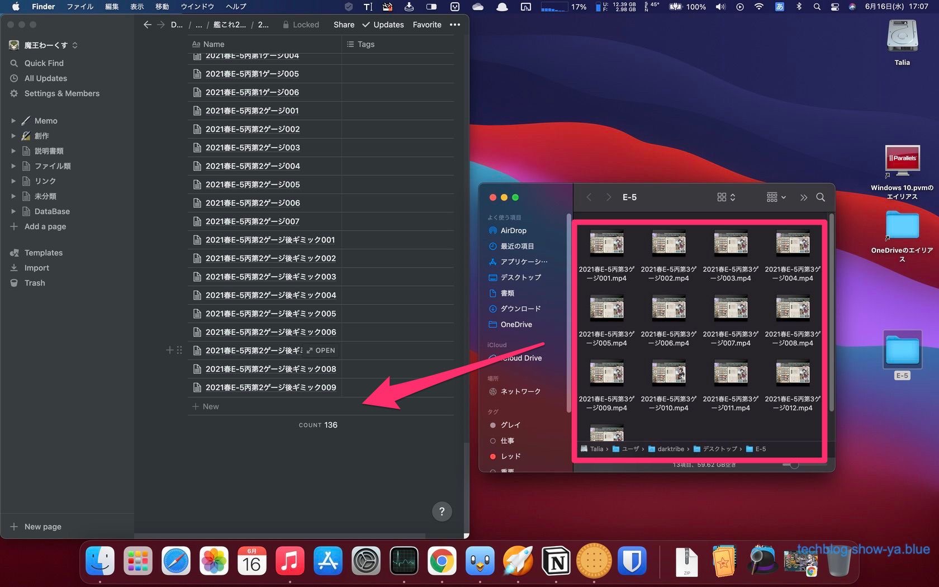Image resolution: width=939 pixels, height=587 pixels.
Task: Open the ファイル menu in menu bar
Action: (80, 7)
